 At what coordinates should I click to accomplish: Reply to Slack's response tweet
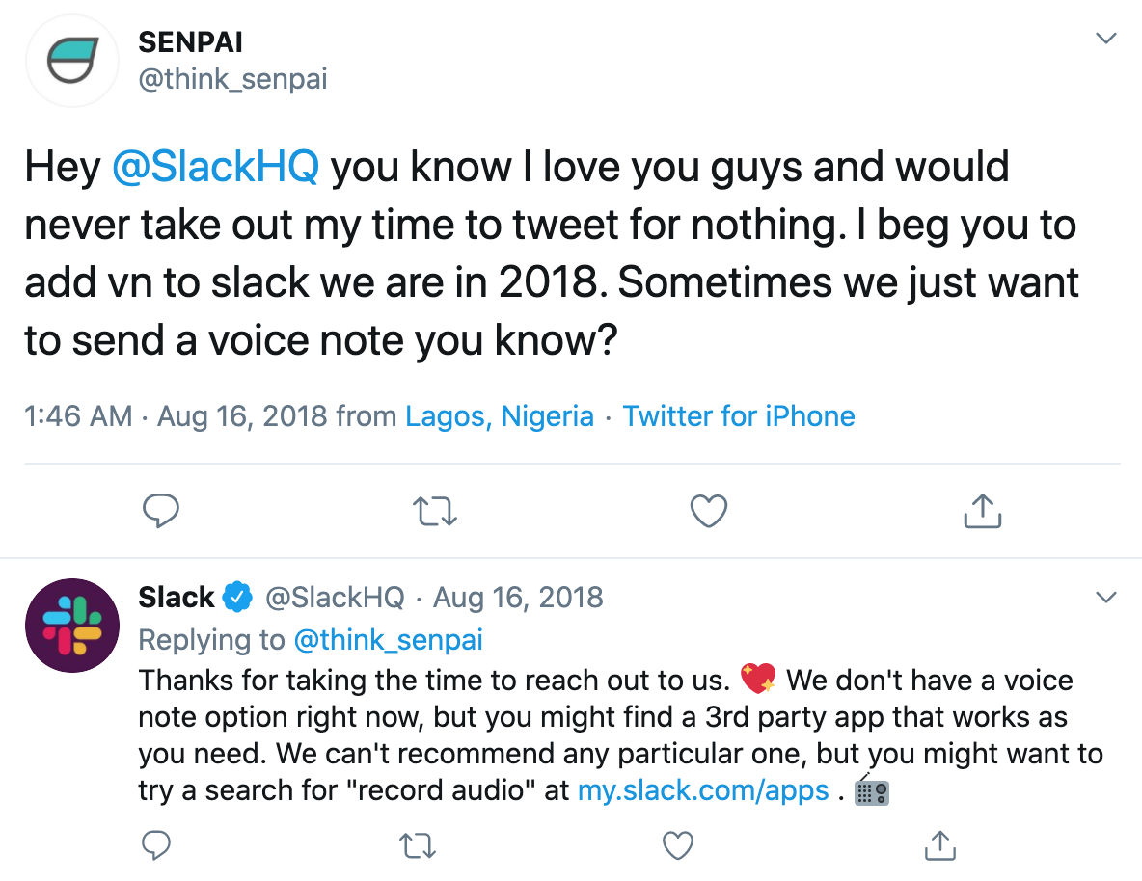click(156, 845)
